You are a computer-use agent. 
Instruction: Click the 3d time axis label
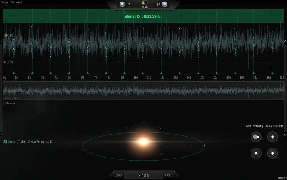click(x=43, y=77)
